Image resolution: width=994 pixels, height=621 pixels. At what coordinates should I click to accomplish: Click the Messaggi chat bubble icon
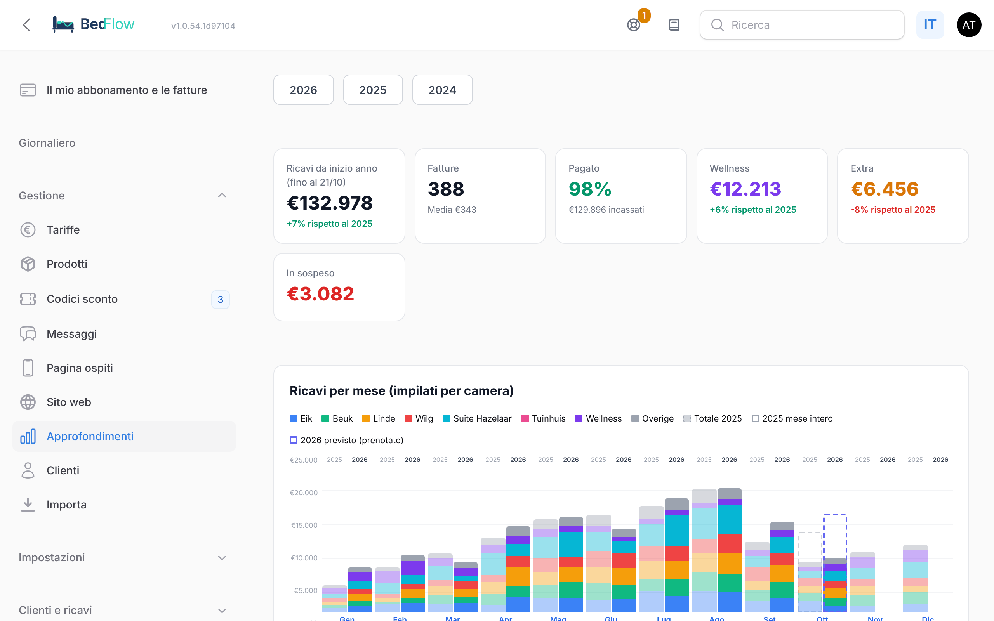tap(28, 333)
